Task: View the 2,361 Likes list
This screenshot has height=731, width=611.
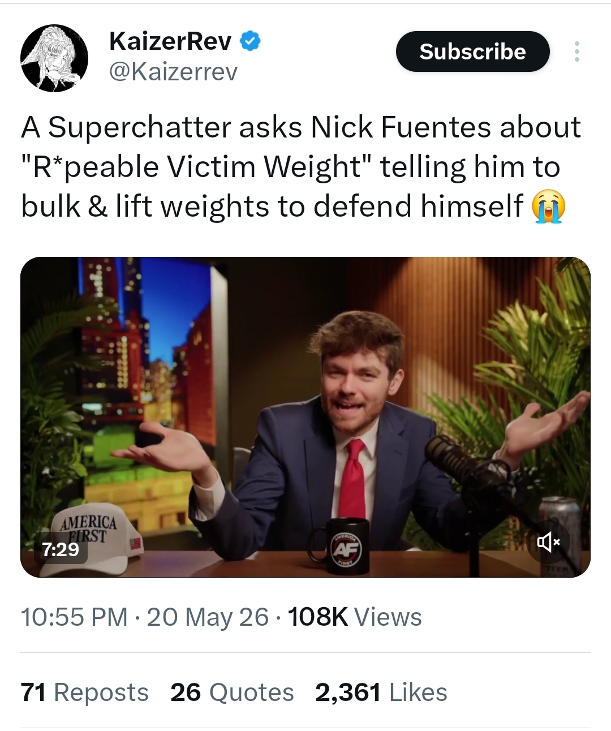Action: tap(381, 692)
